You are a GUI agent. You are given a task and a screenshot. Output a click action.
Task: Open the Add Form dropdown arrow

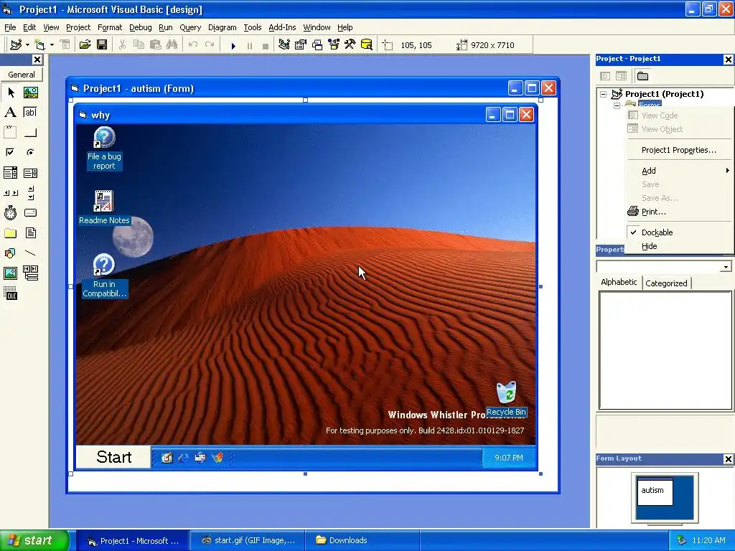52,45
